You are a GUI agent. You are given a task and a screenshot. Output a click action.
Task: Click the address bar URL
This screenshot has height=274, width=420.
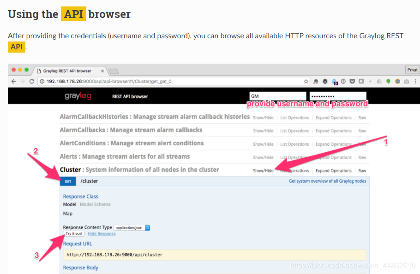(x=109, y=81)
